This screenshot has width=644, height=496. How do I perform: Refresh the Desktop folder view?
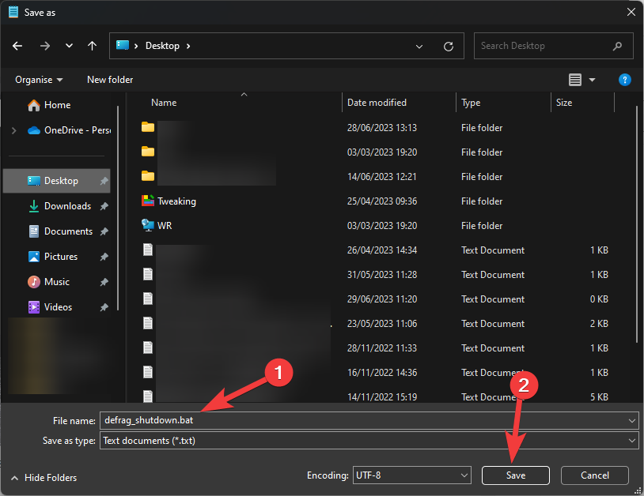pyautogui.click(x=449, y=47)
